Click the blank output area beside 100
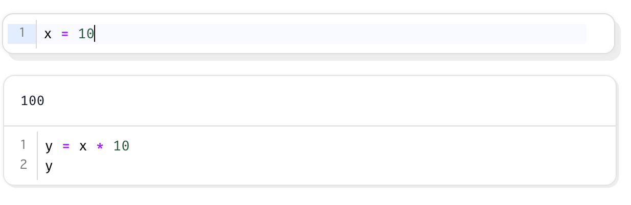Viewport: 631px width, 205px height. (x=327, y=101)
